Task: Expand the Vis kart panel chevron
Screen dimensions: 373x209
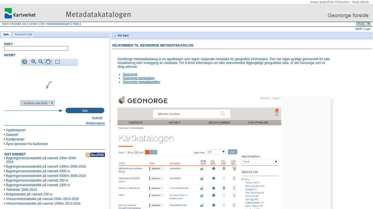Action: pos(115,36)
